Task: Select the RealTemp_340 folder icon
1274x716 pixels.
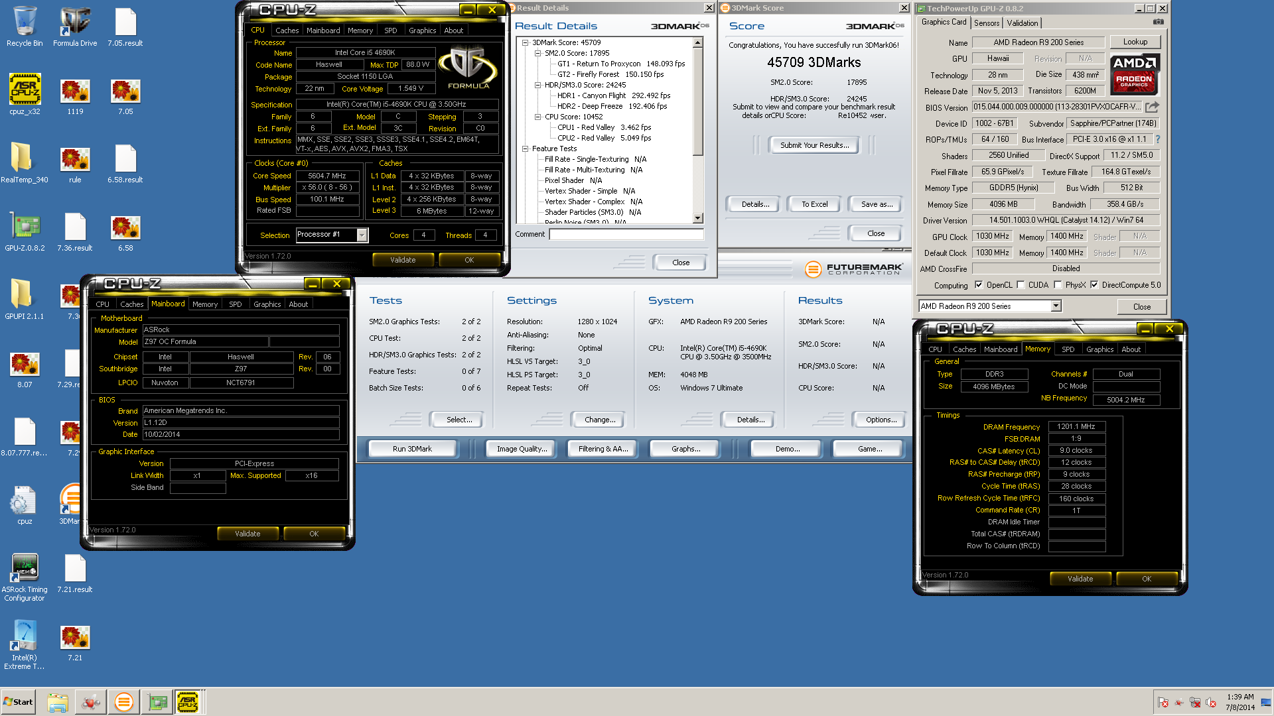Action: point(25,162)
